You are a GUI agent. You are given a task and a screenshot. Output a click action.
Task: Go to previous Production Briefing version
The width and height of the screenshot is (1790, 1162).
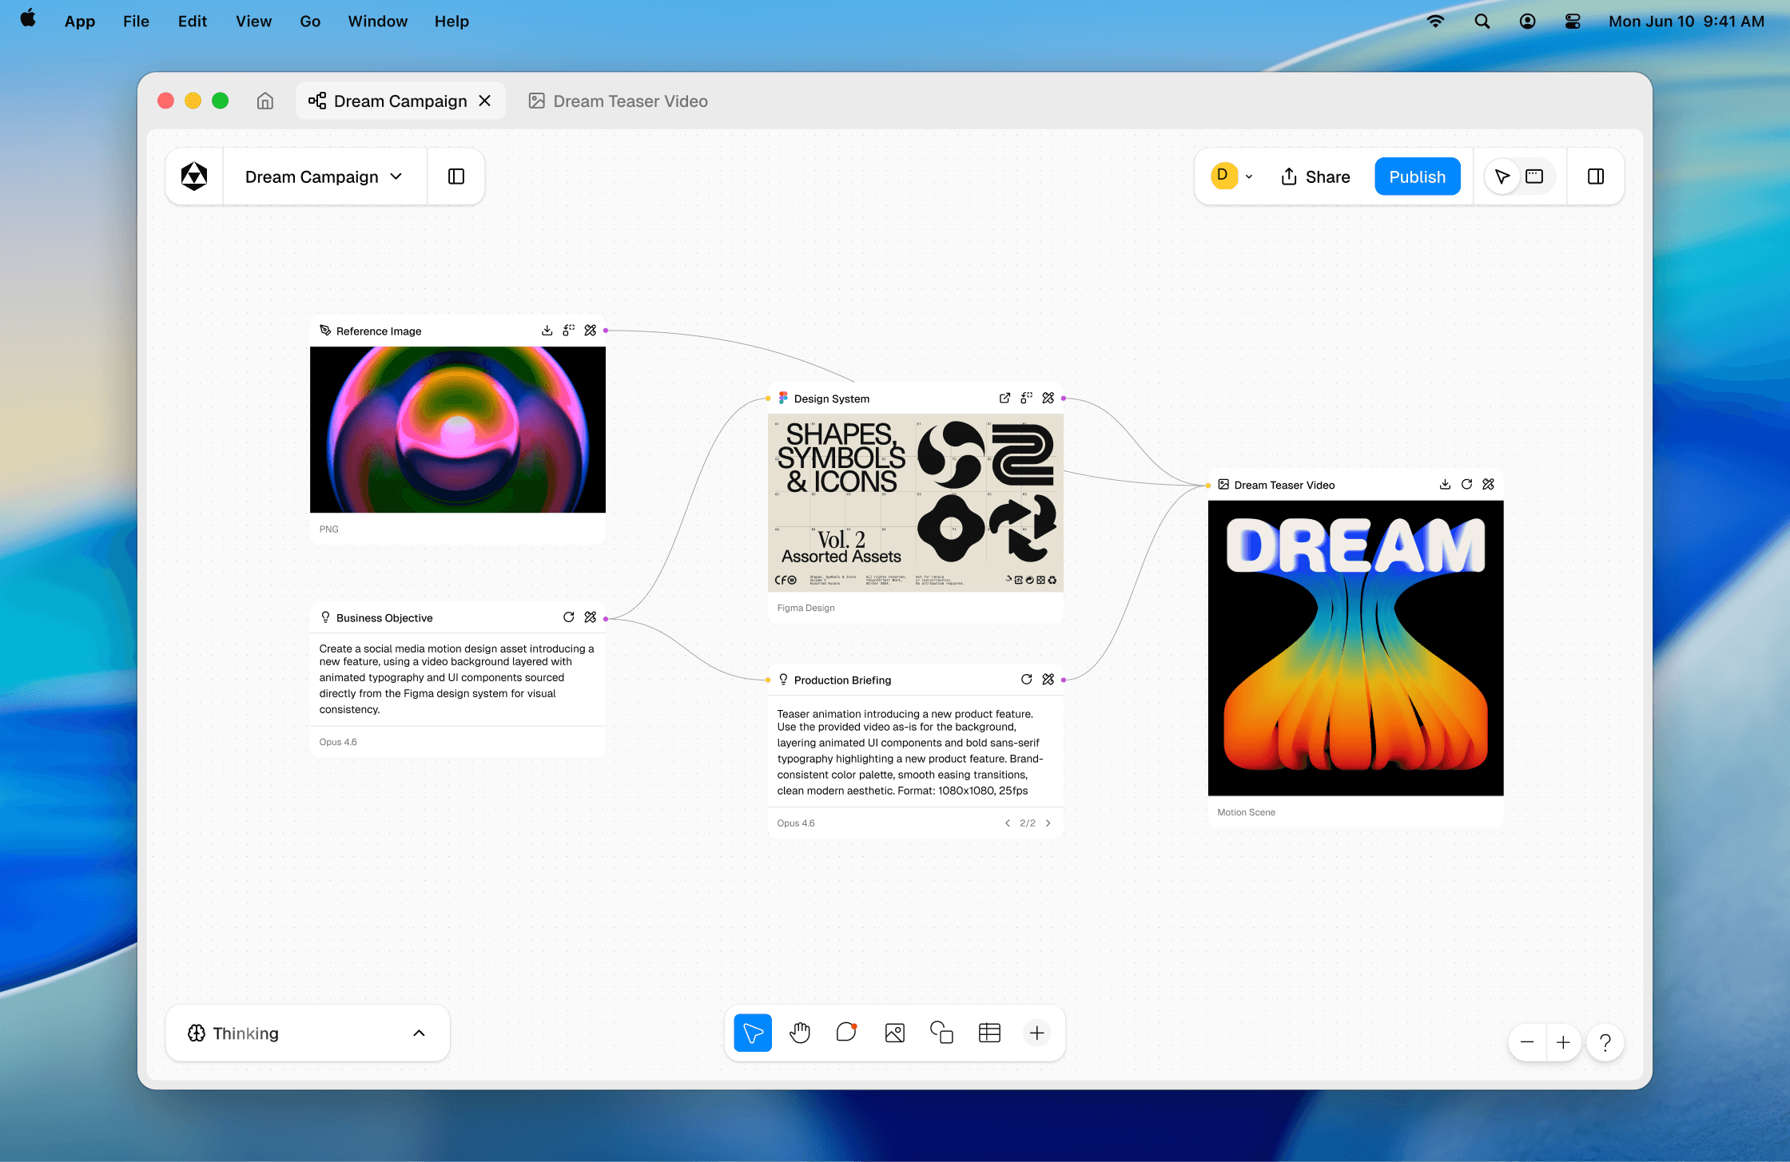point(1008,823)
